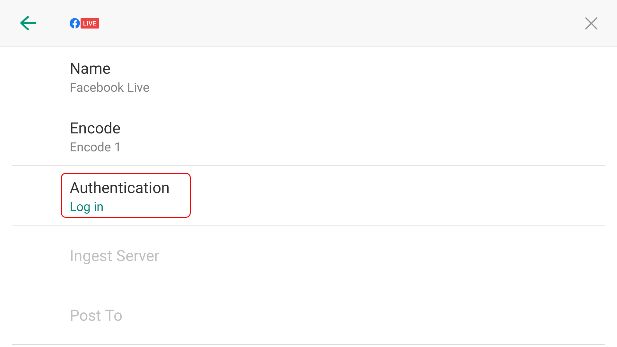Edit the "Facebook Live" name value
Screen dimensions: 617x347
(109, 88)
